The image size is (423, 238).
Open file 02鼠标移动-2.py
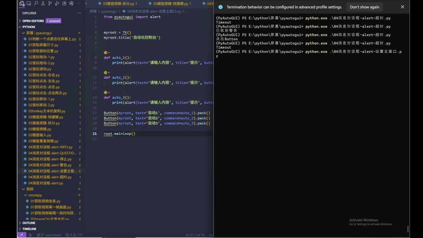41,105
